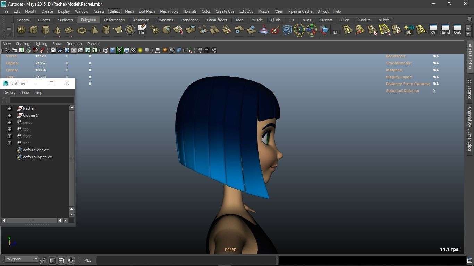Image resolution: width=474 pixels, height=266 pixels.
Task: Create a polygon cylinder from the shelf
Action: pyautogui.click(x=45, y=30)
